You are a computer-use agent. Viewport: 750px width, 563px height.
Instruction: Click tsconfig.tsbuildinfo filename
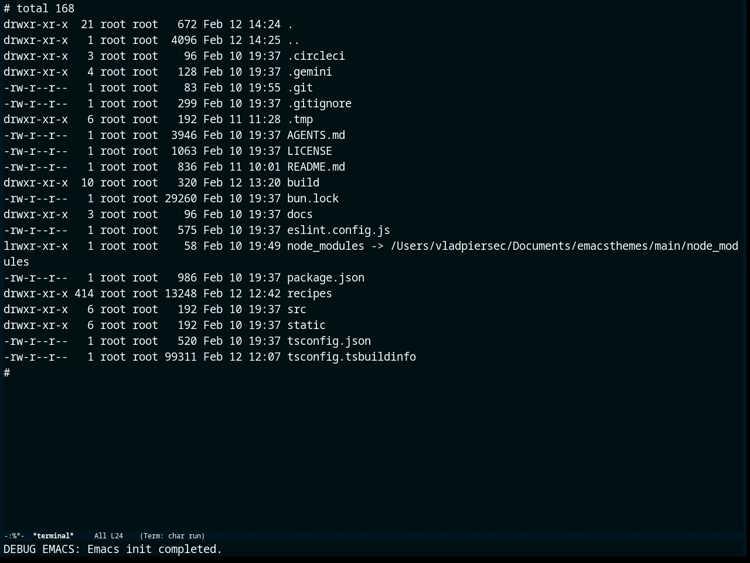(x=352, y=357)
